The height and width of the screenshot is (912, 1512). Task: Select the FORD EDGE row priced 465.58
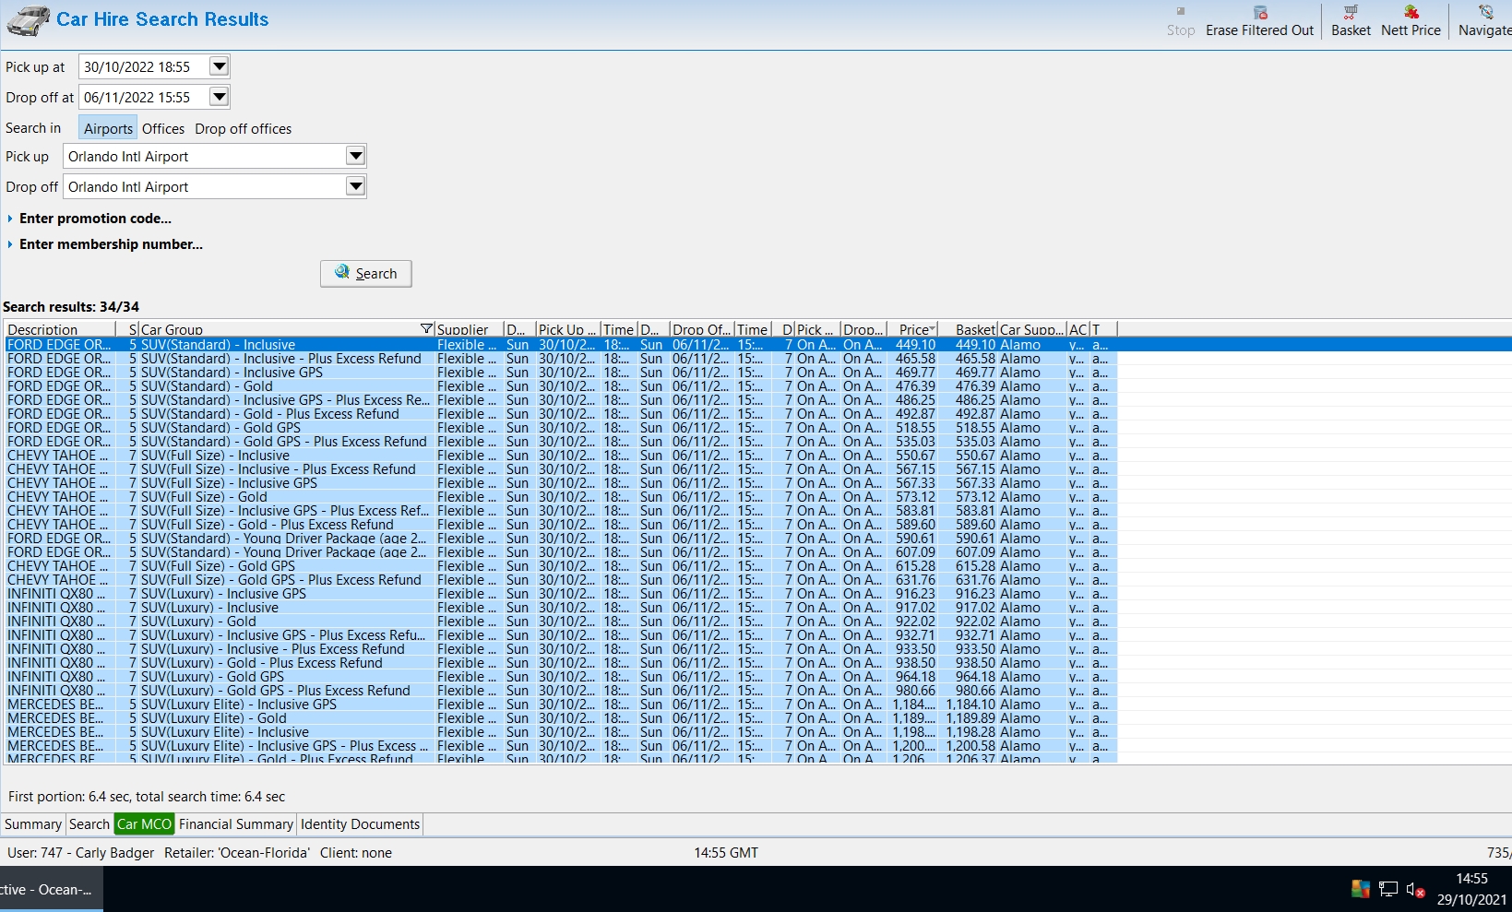[x=561, y=359]
